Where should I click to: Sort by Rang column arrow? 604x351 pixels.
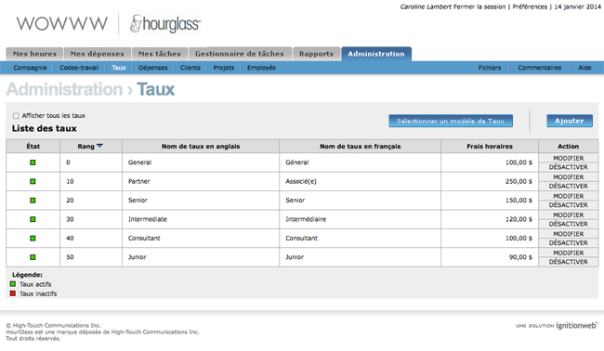point(99,146)
